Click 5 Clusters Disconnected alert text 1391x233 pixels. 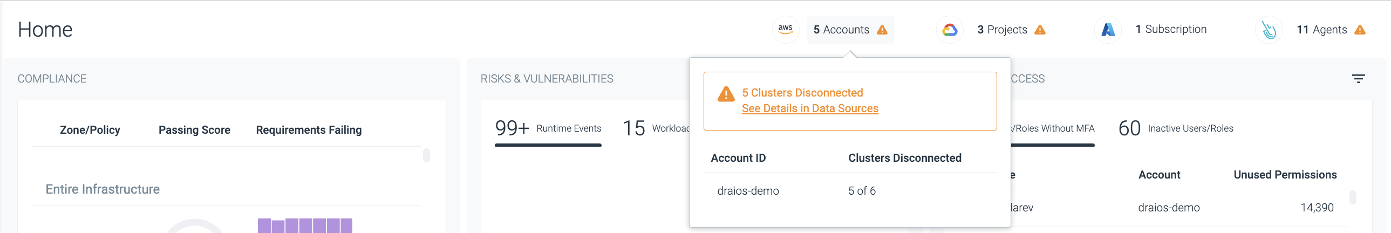point(802,93)
